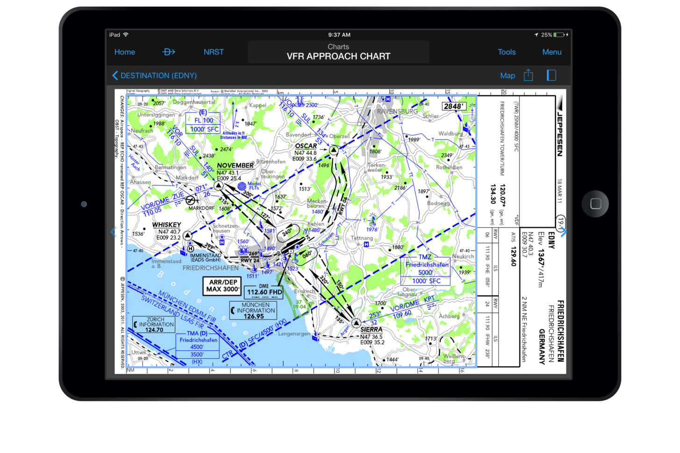Open the Menu option

coord(552,52)
